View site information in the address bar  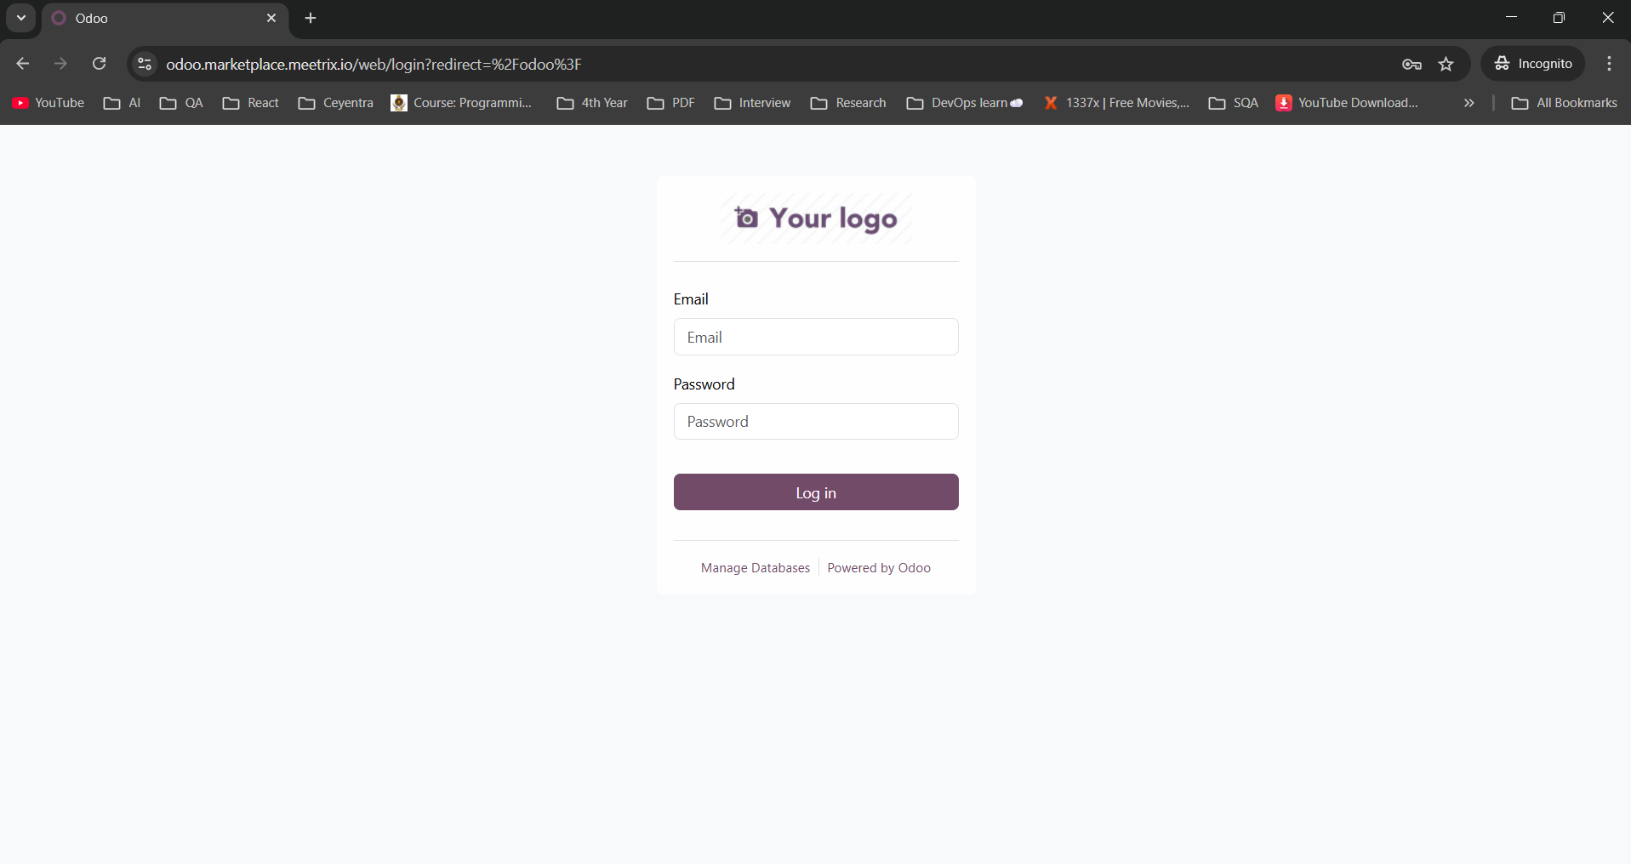(x=144, y=64)
